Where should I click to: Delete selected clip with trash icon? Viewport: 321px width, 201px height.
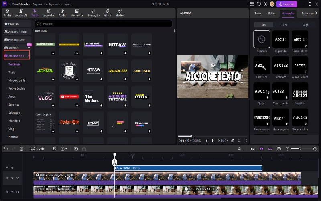point(22,149)
